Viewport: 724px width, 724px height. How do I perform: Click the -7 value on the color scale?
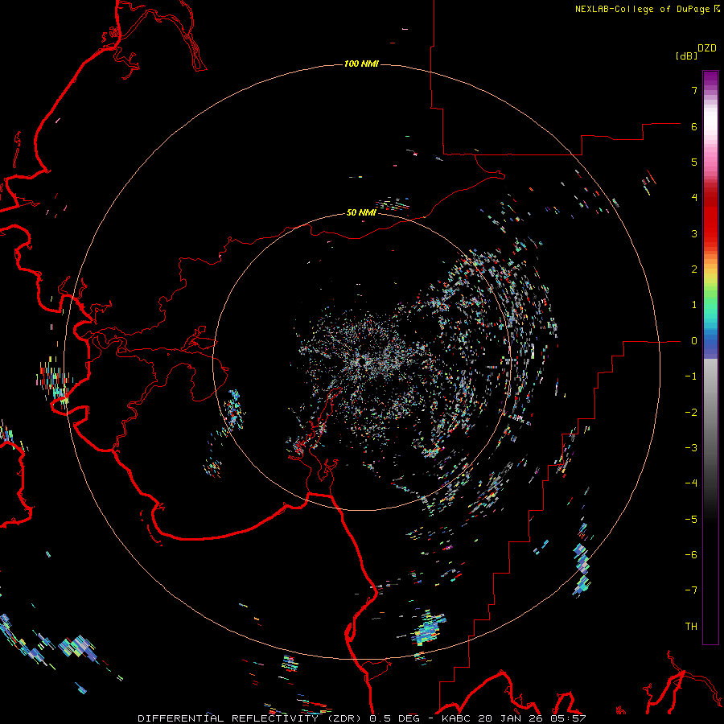[x=691, y=590]
